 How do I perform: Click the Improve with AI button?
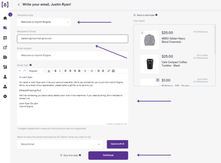click(118, 144)
